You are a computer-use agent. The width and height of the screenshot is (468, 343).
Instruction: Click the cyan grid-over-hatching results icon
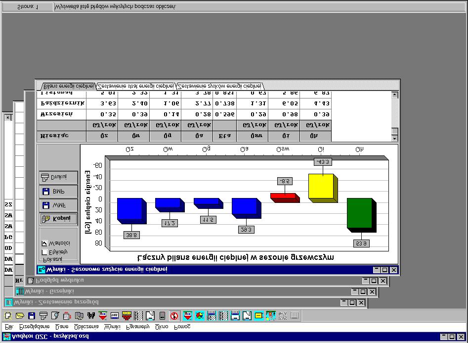212,315
